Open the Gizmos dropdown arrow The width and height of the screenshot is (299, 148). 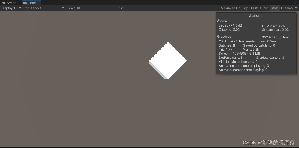(x=296, y=8)
